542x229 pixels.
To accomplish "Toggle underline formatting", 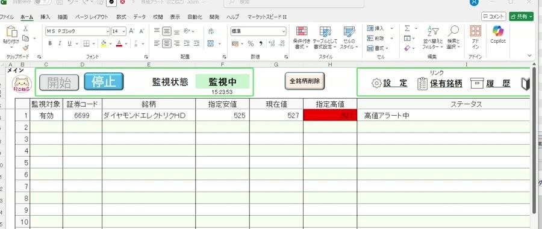I will pos(69,43).
